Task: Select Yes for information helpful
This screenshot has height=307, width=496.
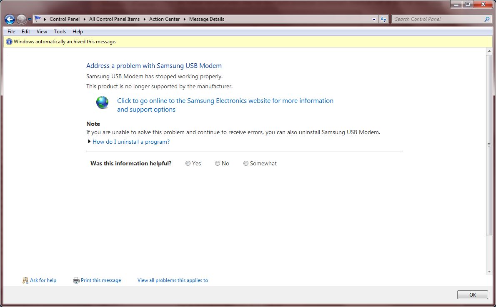Action: 188,163
